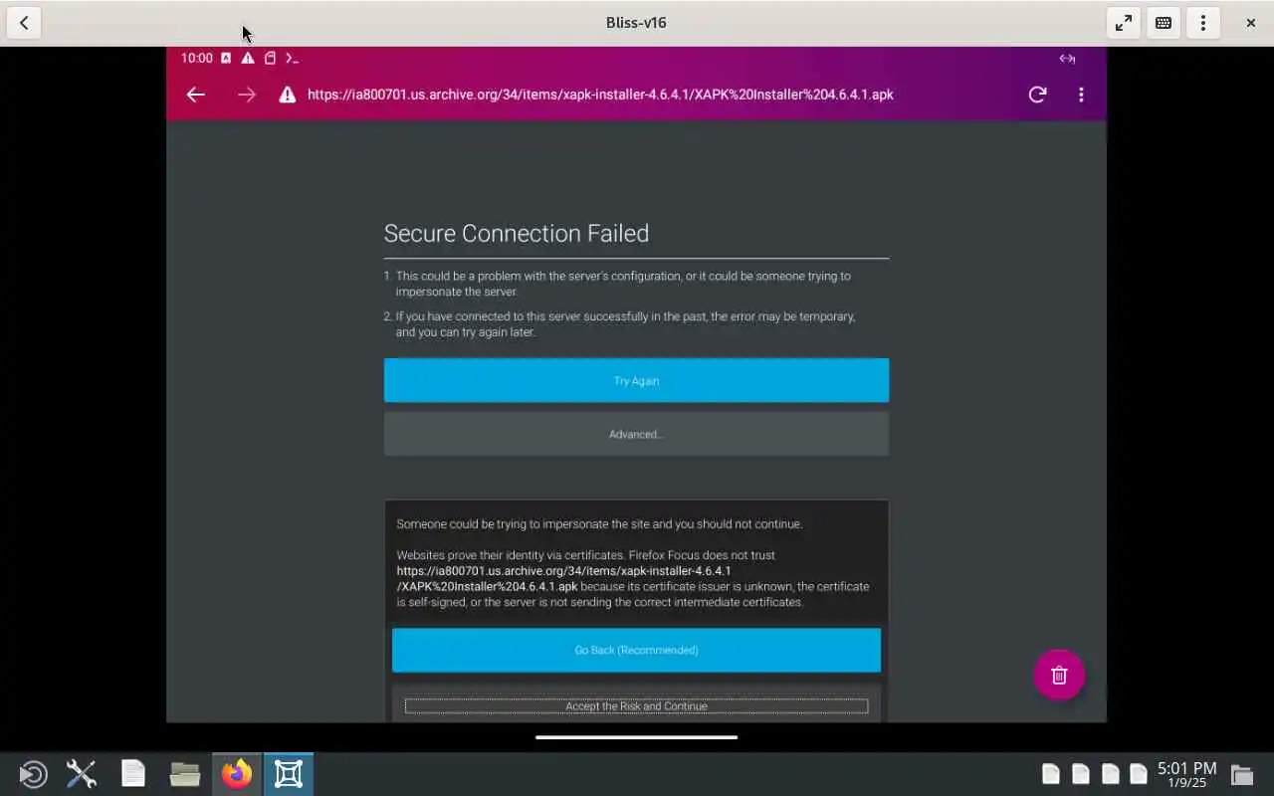
Task: Click the ethernet arrows icon in status bar
Action: [x=1067, y=59]
